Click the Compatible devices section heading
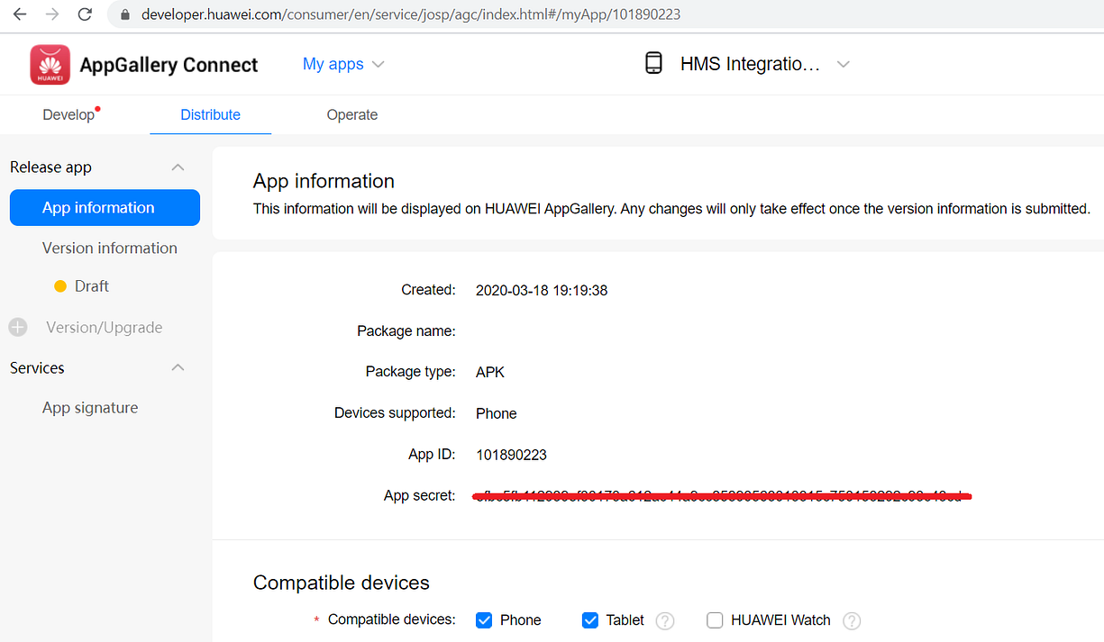 (x=342, y=583)
